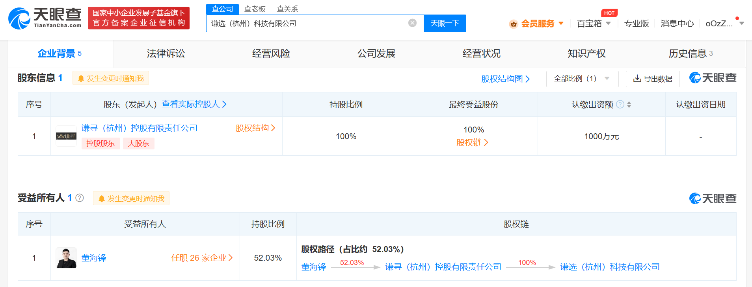Click 谦选（杭州）科技有限公司 in equity path
752x287 pixels.
610,267
